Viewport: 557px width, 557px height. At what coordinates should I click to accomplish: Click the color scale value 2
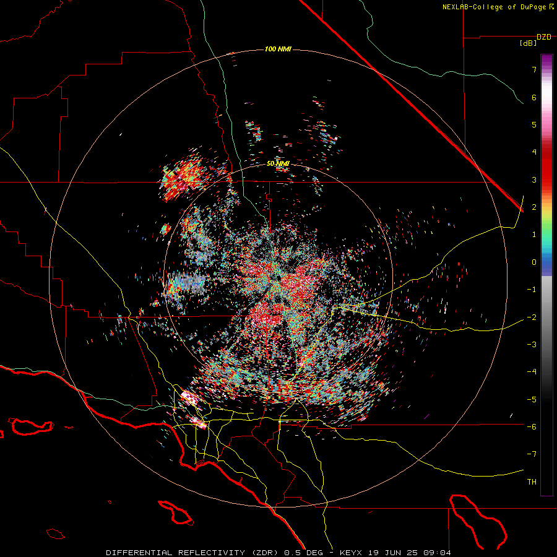coord(534,207)
